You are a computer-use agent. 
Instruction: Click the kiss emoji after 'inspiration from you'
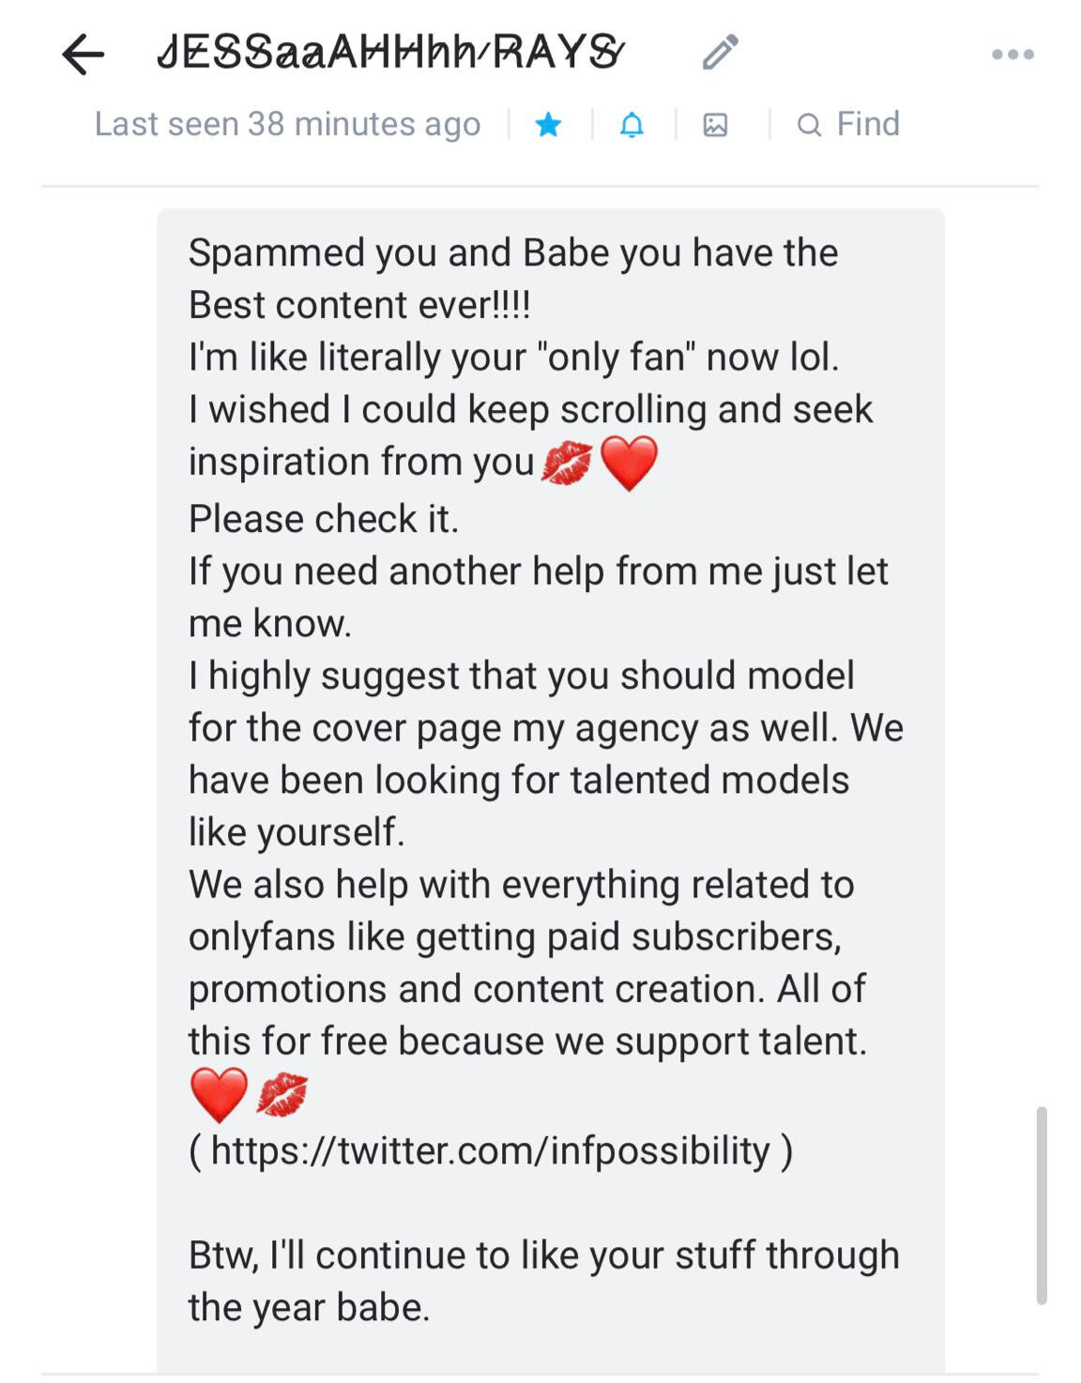click(567, 464)
